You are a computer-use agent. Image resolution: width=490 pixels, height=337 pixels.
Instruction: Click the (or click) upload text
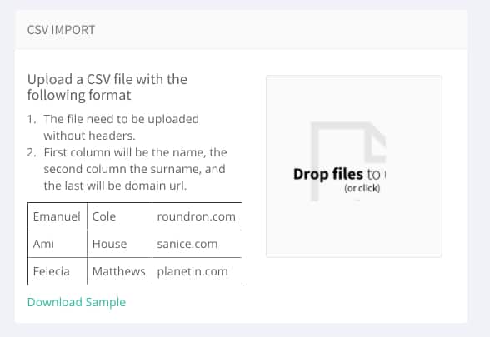[x=362, y=188]
